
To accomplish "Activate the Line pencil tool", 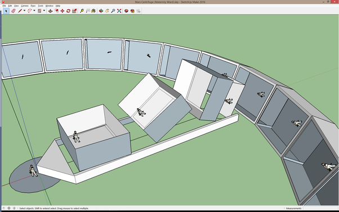I will coord(20,11).
